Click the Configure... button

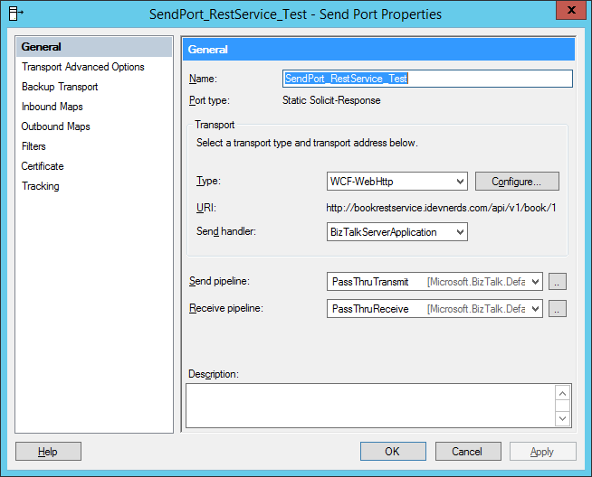point(517,182)
